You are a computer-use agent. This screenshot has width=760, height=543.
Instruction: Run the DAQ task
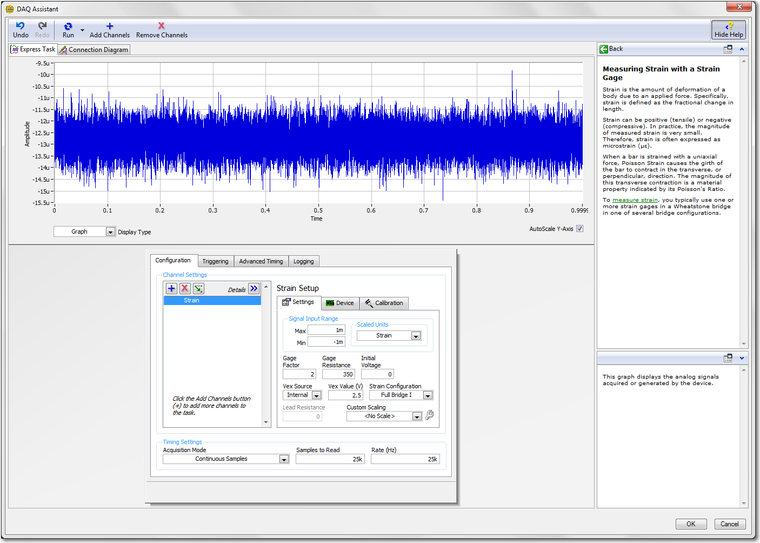68,30
